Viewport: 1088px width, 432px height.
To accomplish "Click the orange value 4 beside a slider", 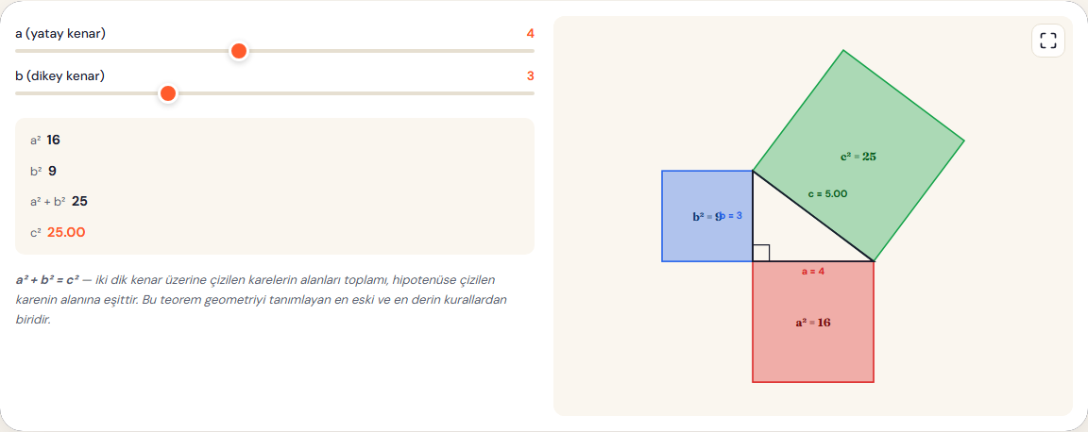I will click(x=530, y=33).
